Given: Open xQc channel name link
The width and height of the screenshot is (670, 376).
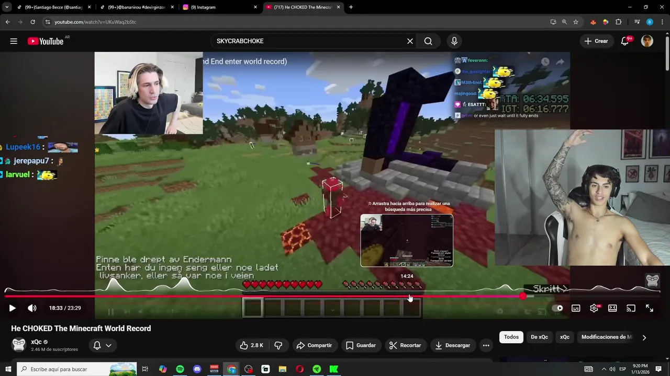Looking at the screenshot, I should (x=36, y=342).
